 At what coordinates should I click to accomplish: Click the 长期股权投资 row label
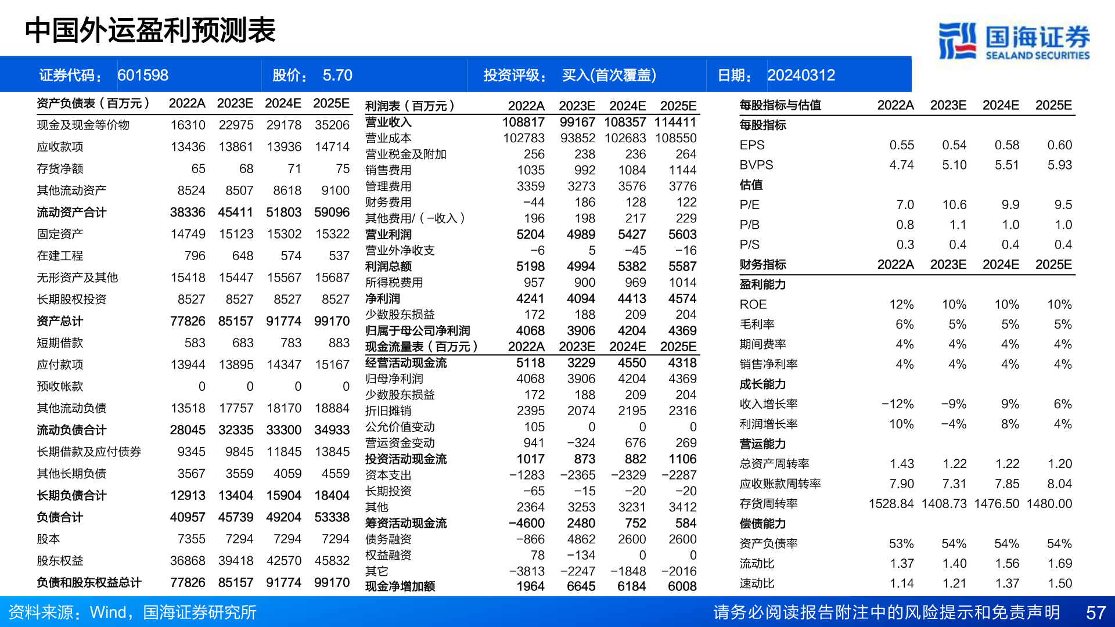click(71, 300)
